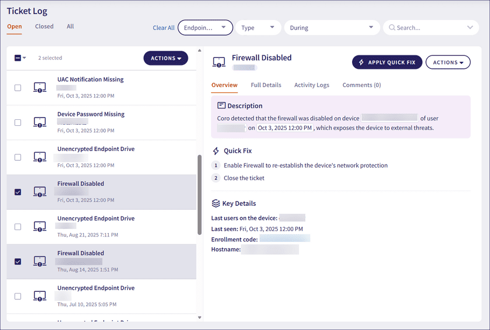Uncheck the Firewall Disabled Oct 3 ticket
The image size is (490, 330).
coord(17,191)
